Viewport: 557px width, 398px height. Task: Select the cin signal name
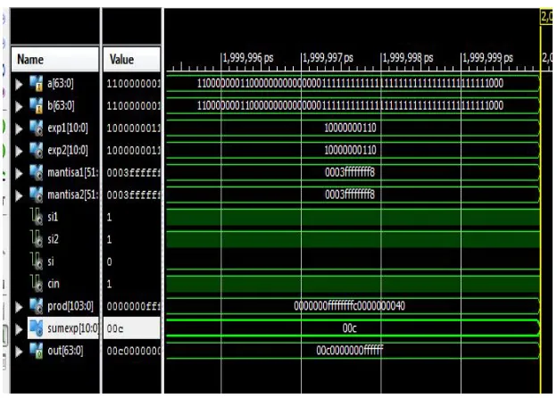coord(54,284)
